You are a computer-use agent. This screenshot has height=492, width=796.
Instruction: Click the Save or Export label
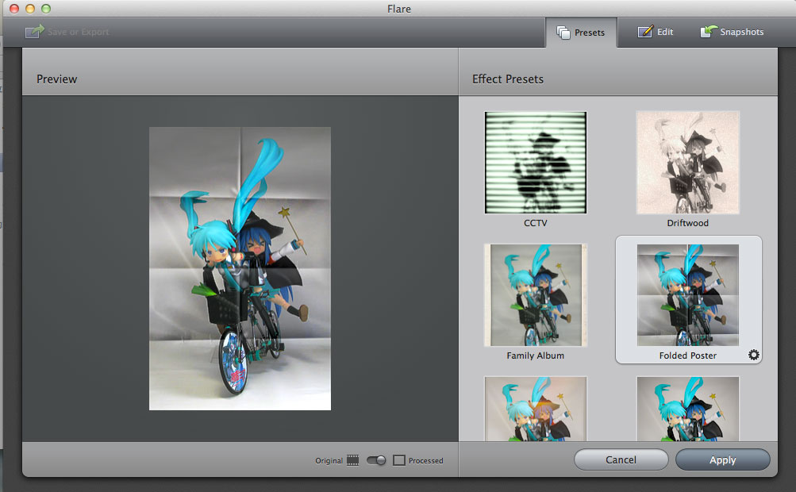coord(79,32)
